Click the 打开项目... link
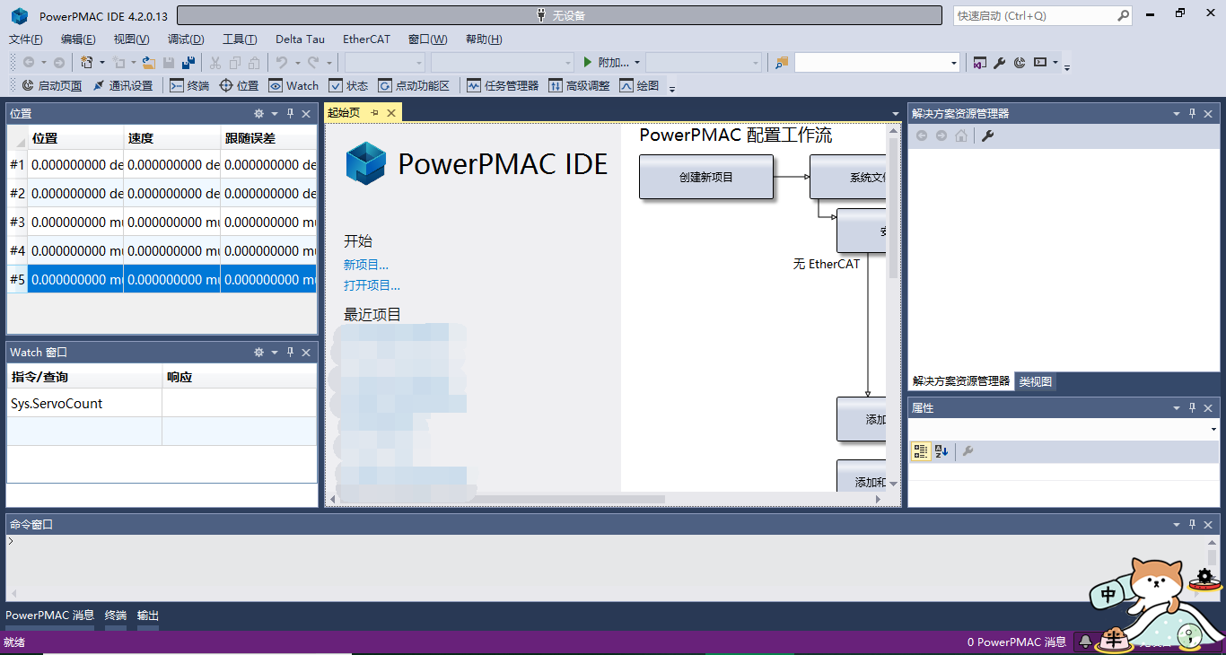This screenshot has height=655, width=1226. point(372,285)
